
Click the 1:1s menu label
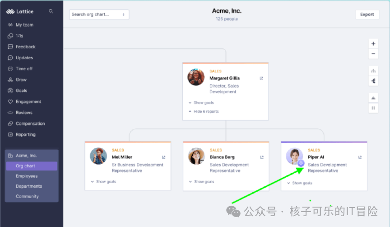pos(19,36)
